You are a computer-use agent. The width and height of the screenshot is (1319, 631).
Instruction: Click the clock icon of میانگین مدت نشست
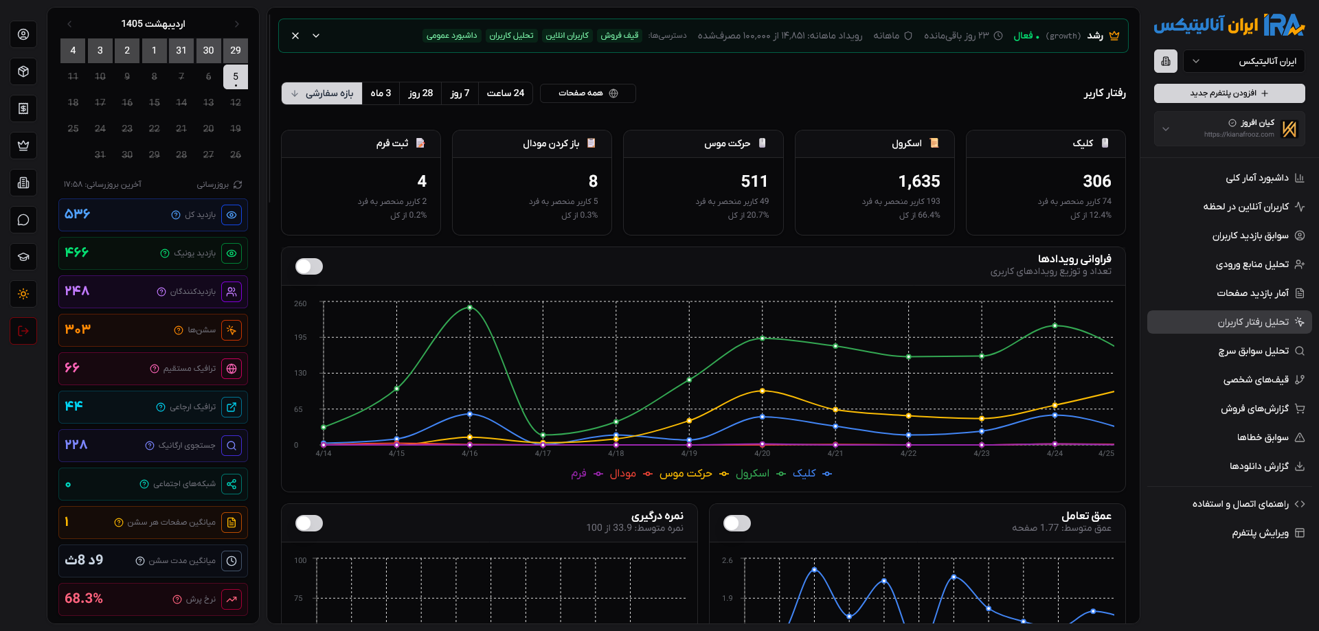(x=232, y=561)
